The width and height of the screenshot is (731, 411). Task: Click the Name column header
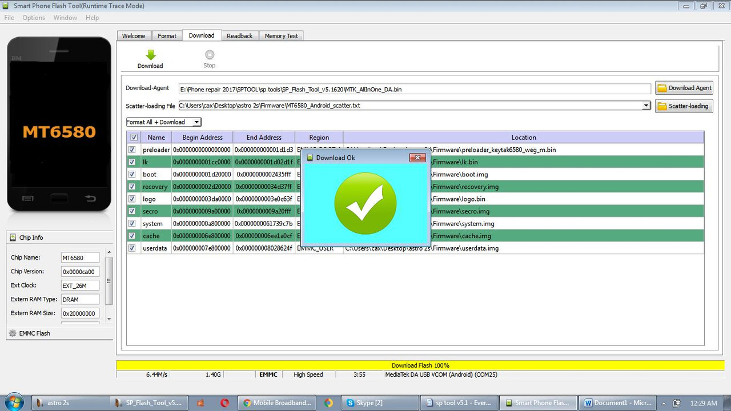[156, 138]
